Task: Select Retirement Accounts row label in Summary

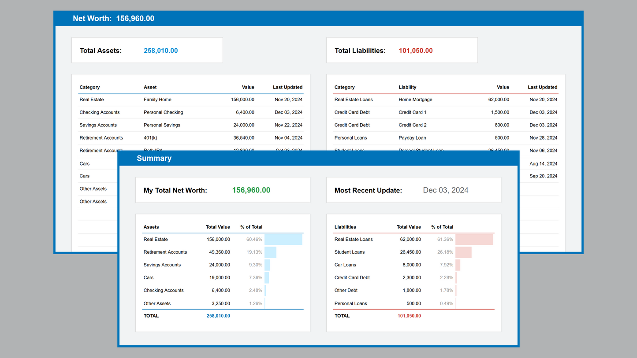Action: click(x=165, y=252)
